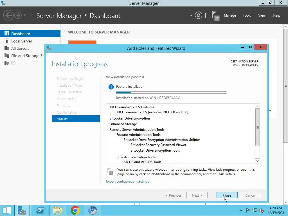Click the wizard title bar icon
This screenshot has width=288, height=216.
pos(49,48)
